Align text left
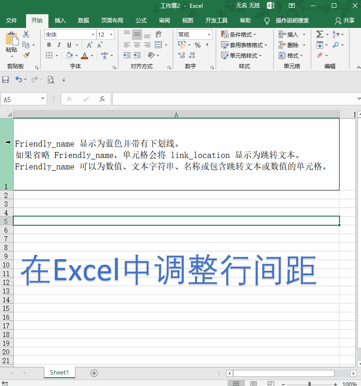This screenshot has height=386, width=361. click(127, 45)
